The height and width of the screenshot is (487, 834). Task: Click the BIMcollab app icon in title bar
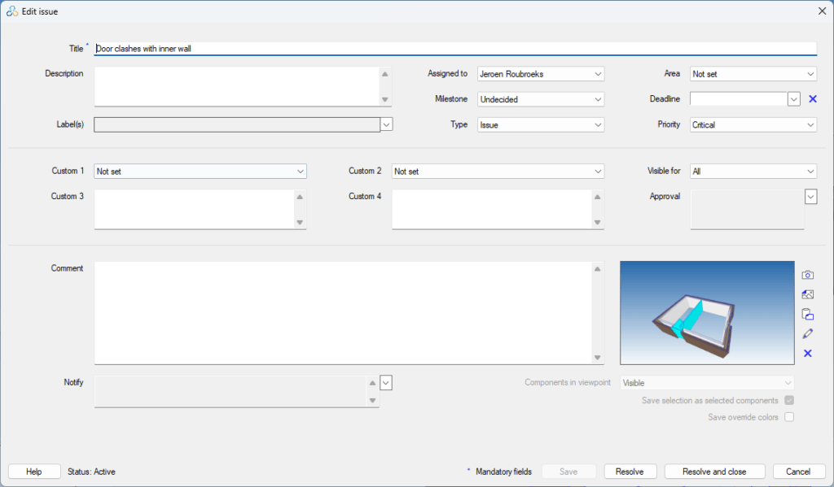tap(11, 11)
